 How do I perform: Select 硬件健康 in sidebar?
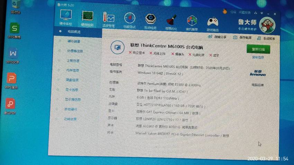(74, 41)
